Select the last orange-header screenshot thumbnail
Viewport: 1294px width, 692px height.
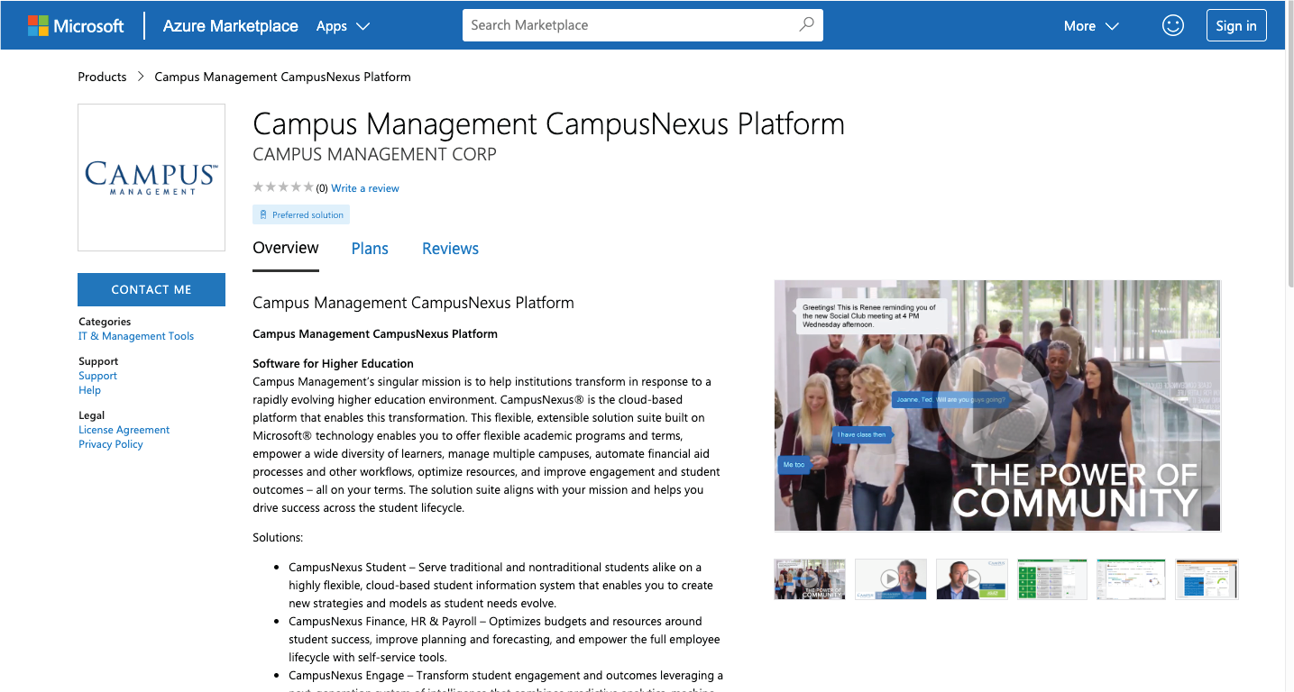point(1207,579)
